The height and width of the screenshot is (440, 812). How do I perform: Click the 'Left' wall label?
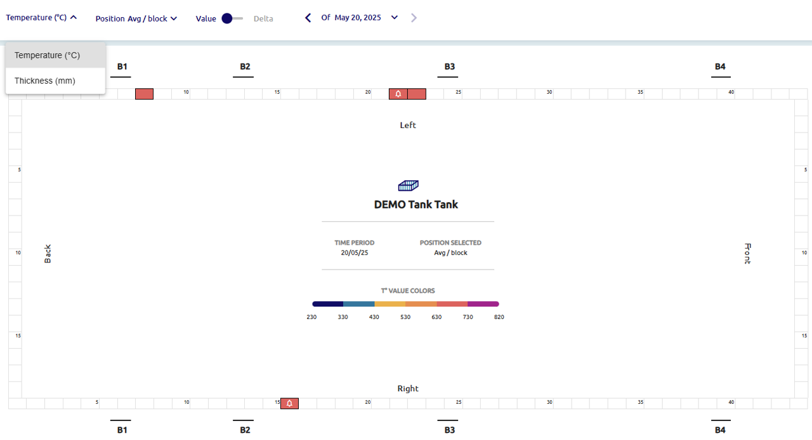coord(408,125)
